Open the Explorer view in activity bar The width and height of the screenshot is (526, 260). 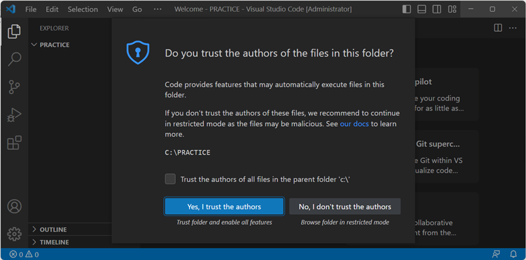(x=14, y=31)
